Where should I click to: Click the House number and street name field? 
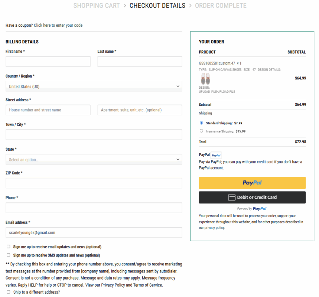tap(48, 110)
